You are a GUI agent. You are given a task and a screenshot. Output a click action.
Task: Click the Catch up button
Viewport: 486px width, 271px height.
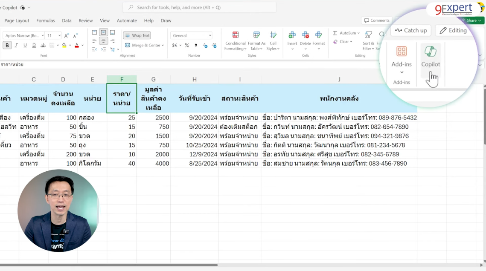[410, 30]
